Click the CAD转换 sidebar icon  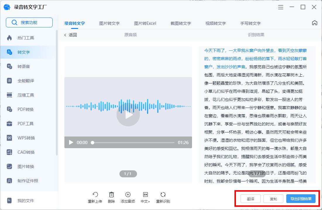coord(9,152)
